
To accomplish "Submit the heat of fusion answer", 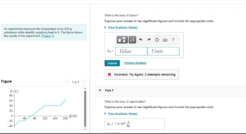I will pyautogui.click(x=112, y=63).
